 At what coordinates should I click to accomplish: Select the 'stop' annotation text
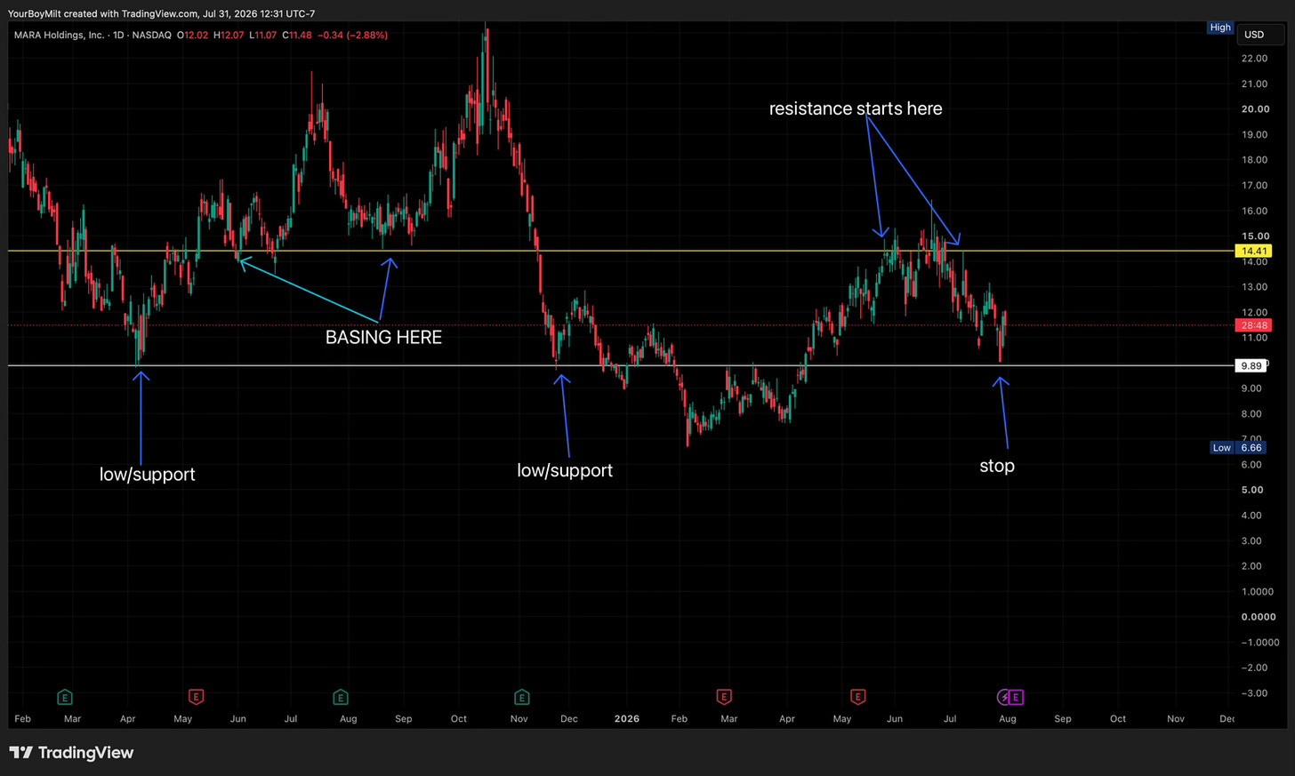[997, 466]
